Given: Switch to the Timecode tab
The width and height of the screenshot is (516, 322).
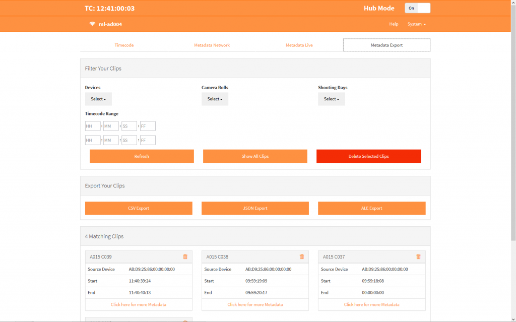Looking at the screenshot, I should coord(124,45).
